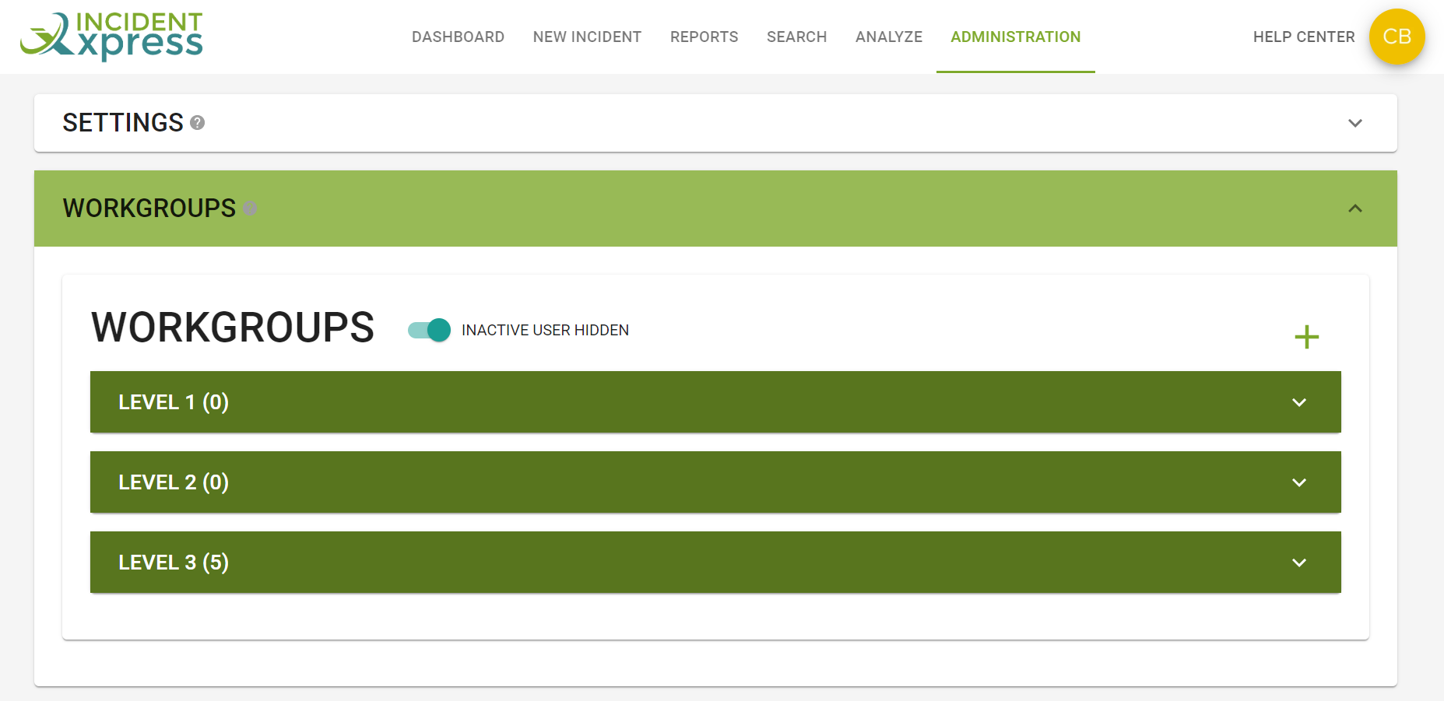1444x701 pixels.
Task: Click the help icon beside WORKGROUPS header
Action: pyautogui.click(x=250, y=209)
